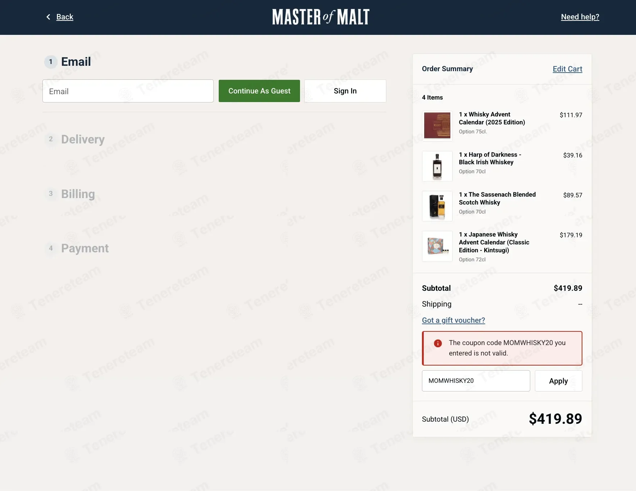Screen dimensions: 636x491
Task: Click the $111.97 price
Action: pyautogui.click(x=571, y=115)
